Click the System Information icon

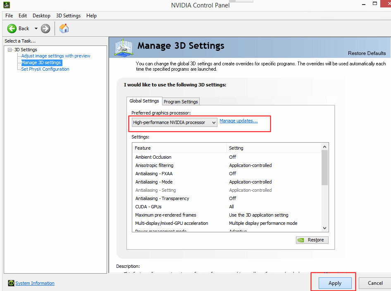click(x=11, y=283)
